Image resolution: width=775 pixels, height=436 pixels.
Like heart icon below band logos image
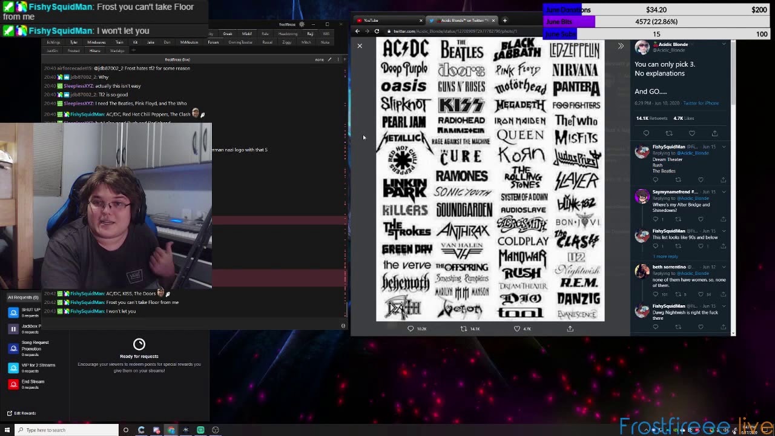coord(517,329)
